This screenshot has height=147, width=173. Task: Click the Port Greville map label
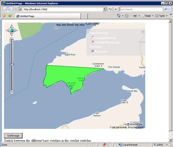[x=114, y=67]
